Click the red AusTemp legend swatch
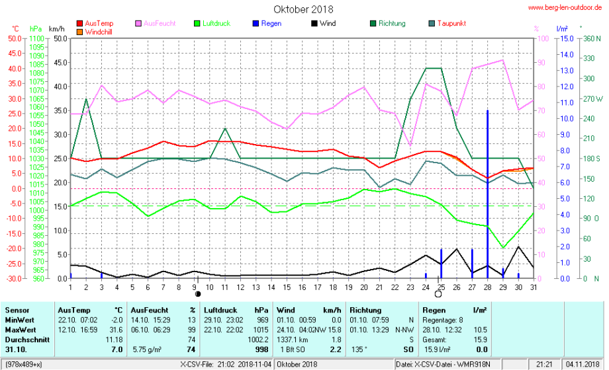Screen dimensions: 609x370 click(80, 24)
